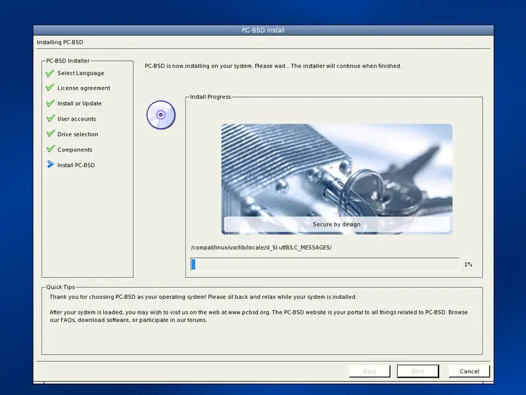Click the checkmark icon beside Select Language
Image resolution: width=526 pixels, height=395 pixels.
(50, 73)
